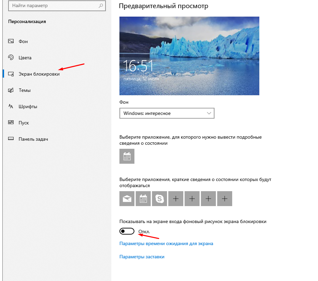Click the Фон picture icon in sidebar
Screen dimensions: 318x281
point(11,41)
